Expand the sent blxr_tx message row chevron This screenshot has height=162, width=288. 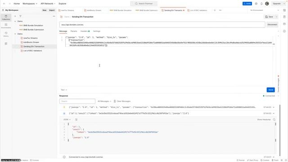pyautogui.click(x=274, y=107)
